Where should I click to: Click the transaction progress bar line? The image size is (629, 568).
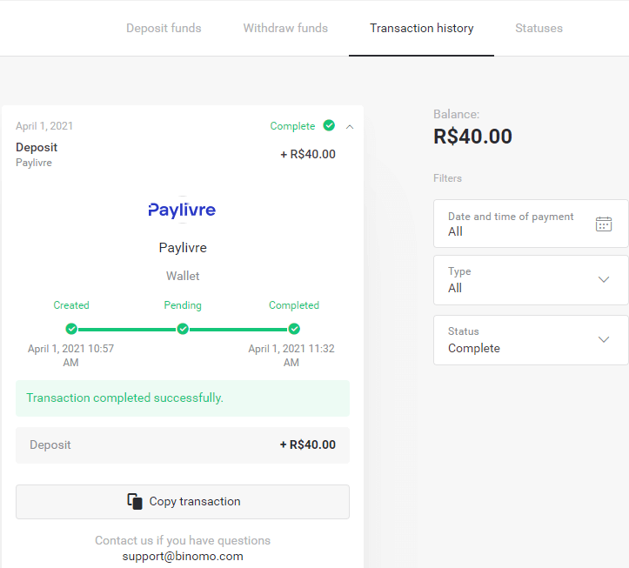coord(127,329)
